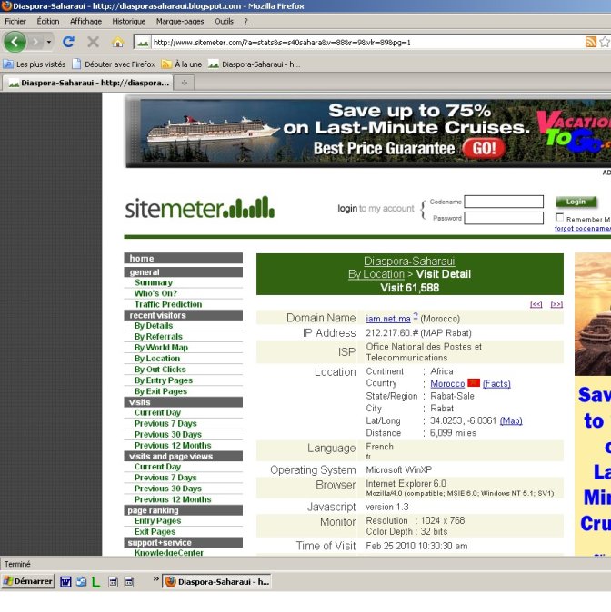The image size is (611, 612).
Task: Open the iam.net.ma domain link
Action: [x=388, y=319]
